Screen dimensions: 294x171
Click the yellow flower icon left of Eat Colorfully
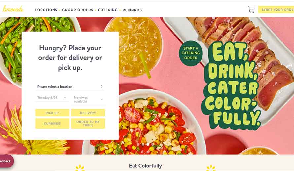[x=80, y=168]
